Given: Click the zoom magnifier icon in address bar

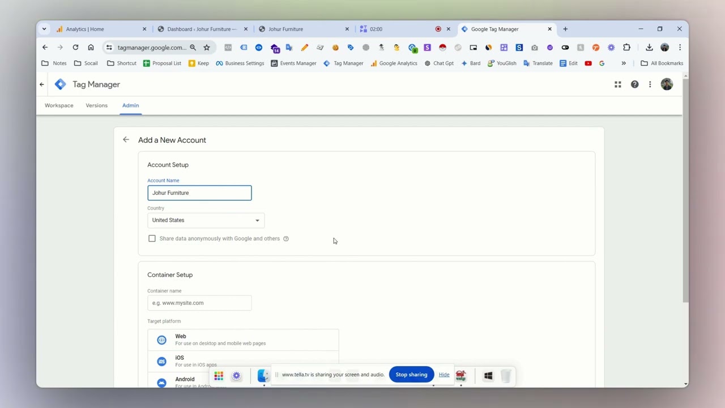Looking at the screenshot, I should [193, 48].
